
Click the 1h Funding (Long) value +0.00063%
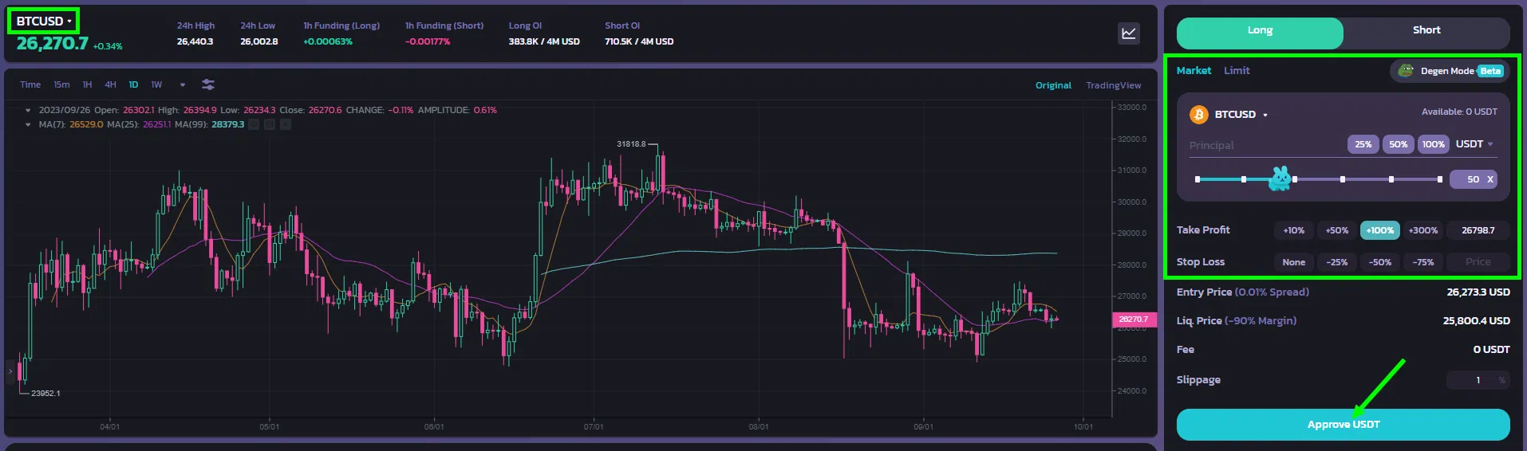(328, 41)
